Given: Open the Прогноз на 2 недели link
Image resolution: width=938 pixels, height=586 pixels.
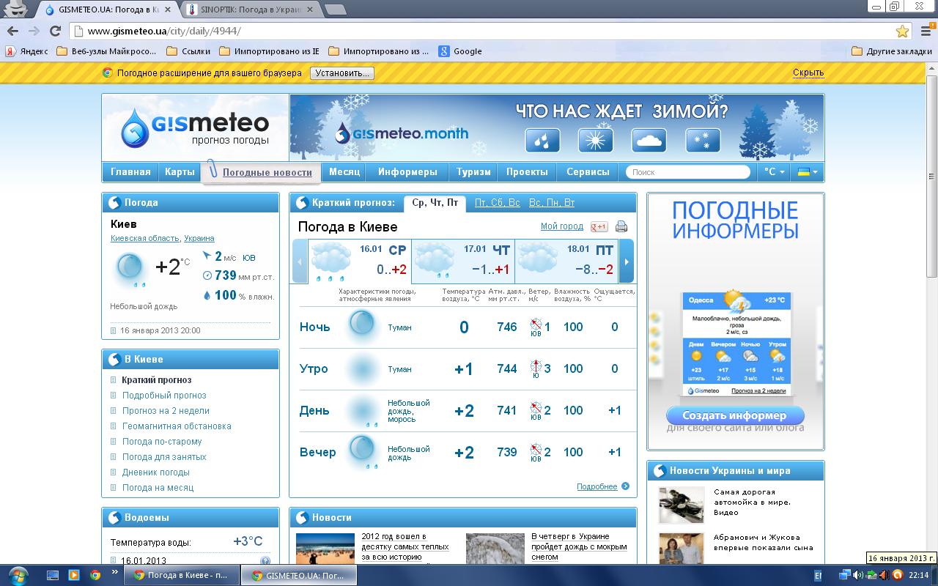Looking at the screenshot, I should click(166, 411).
